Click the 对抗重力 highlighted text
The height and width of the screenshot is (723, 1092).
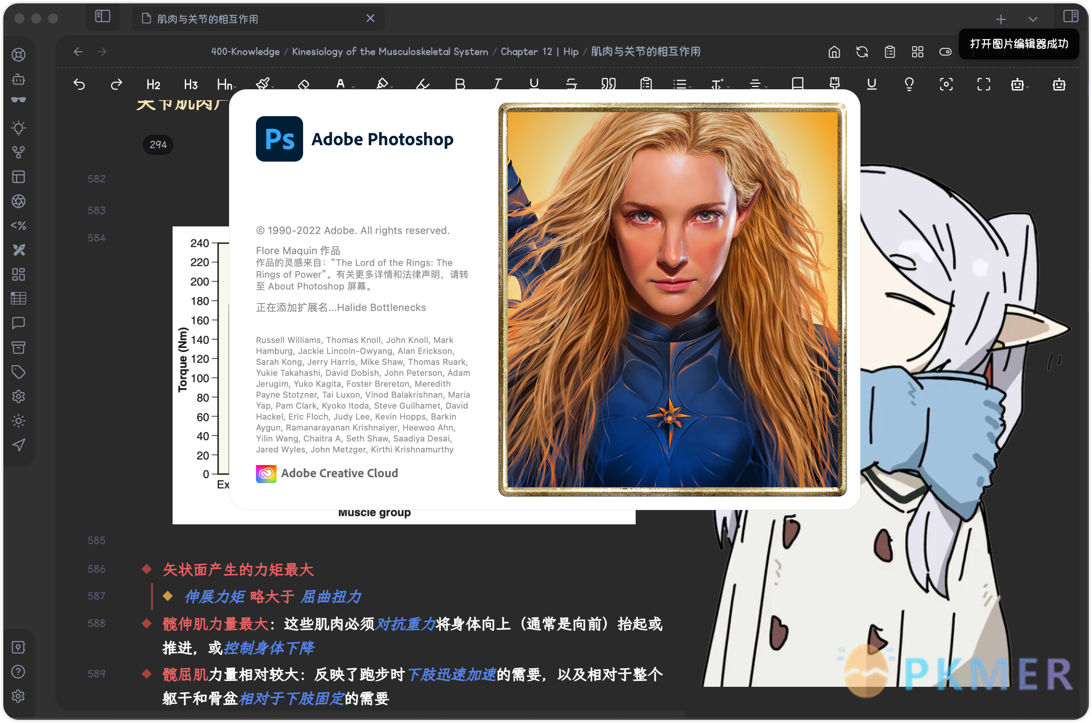tap(405, 624)
